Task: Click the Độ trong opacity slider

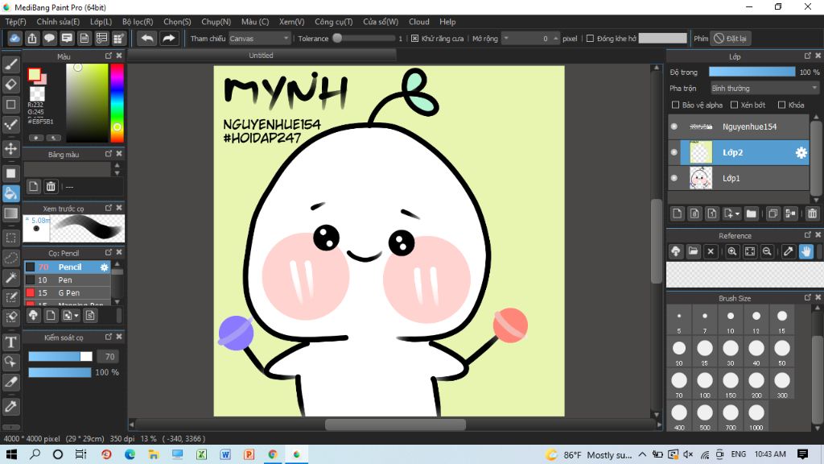Action: click(752, 72)
